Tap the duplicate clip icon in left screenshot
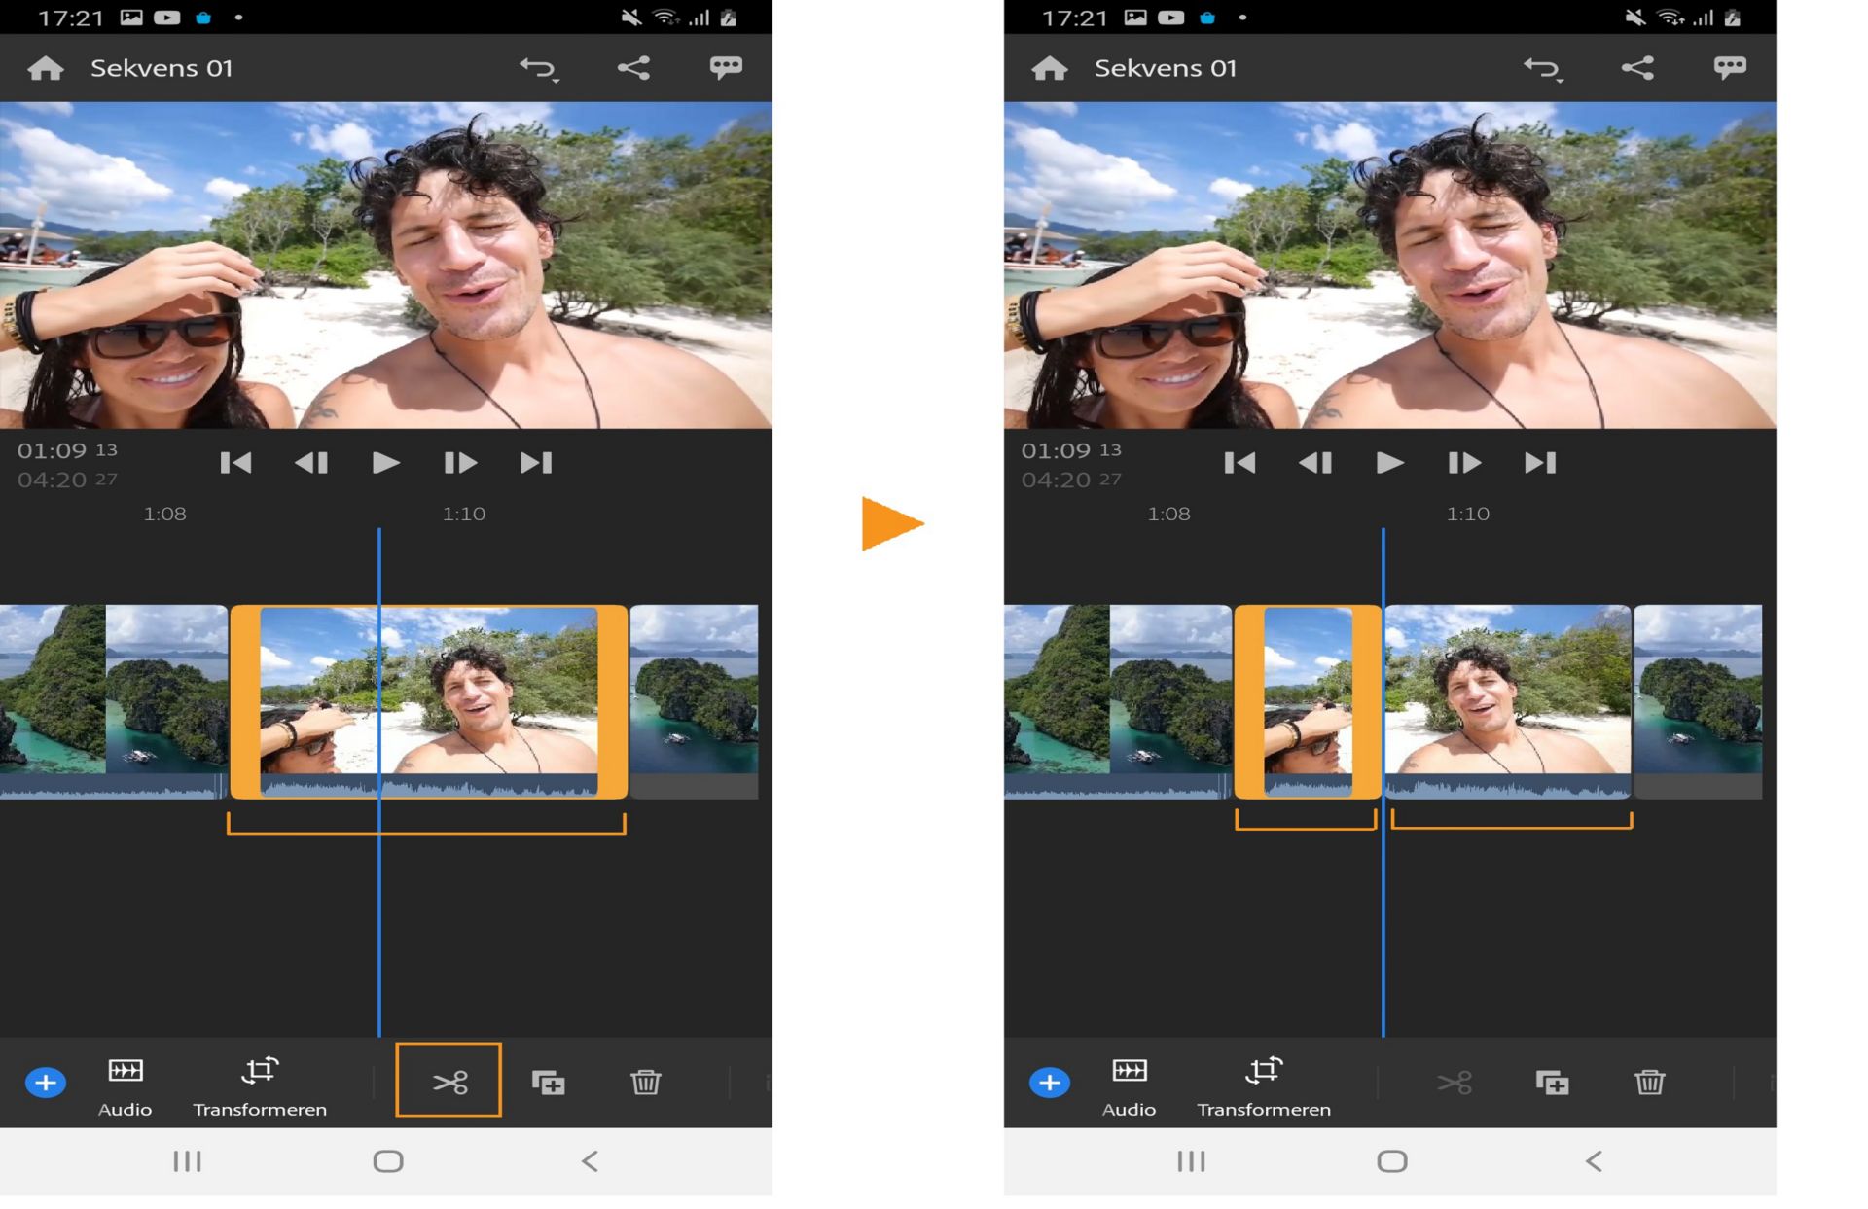This screenshot has width=1868, height=1209. 548,1082
